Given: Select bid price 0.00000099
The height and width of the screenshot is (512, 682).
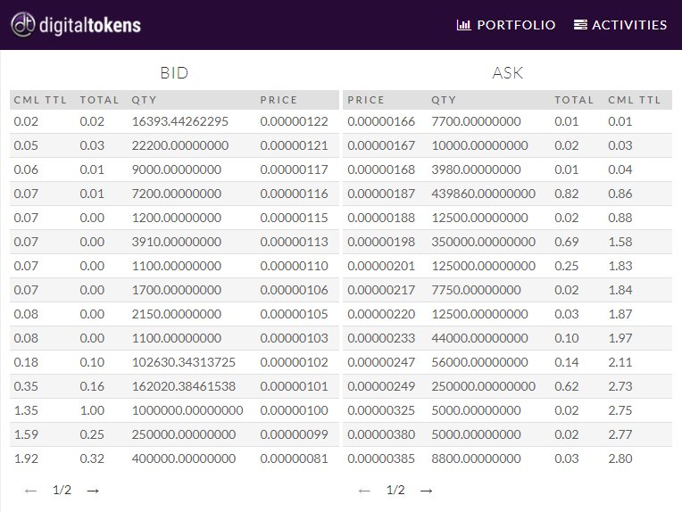Looking at the screenshot, I should tap(294, 434).
